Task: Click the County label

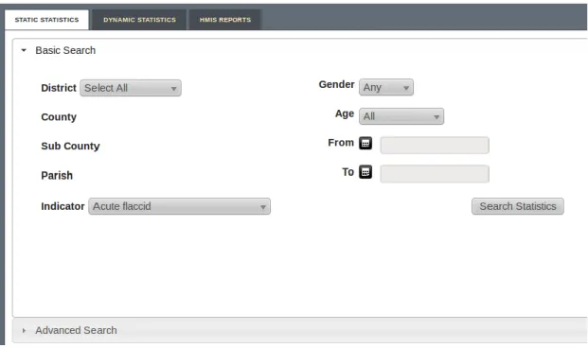Action: coord(59,117)
